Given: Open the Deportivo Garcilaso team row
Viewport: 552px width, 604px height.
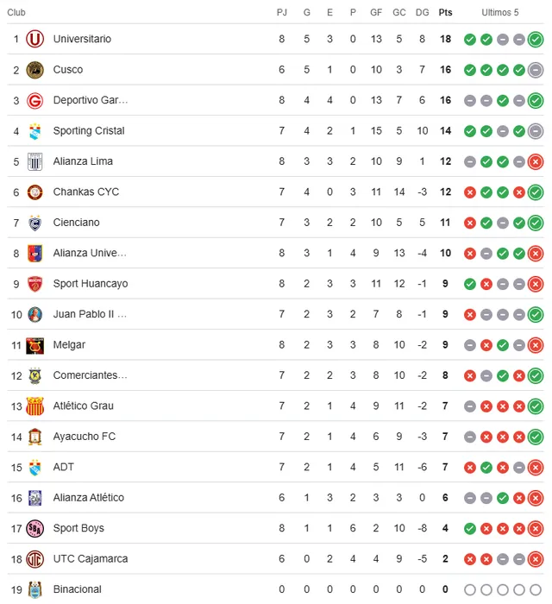Looking at the screenshot, I should [91, 100].
